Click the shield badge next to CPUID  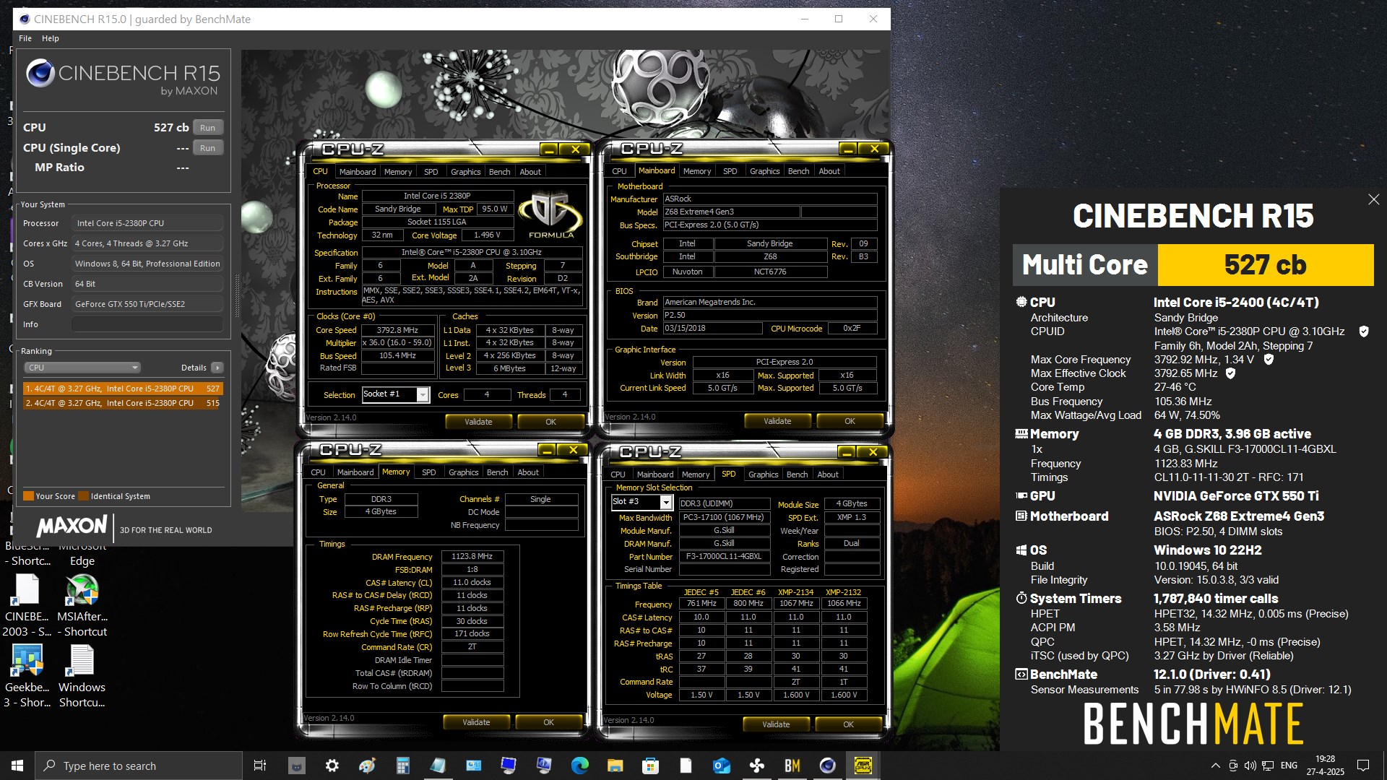click(1363, 331)
